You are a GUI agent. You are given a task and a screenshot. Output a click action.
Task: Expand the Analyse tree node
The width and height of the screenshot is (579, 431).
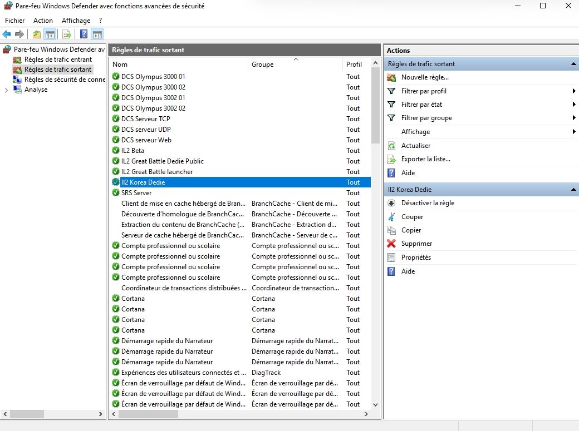pos(6,90)
